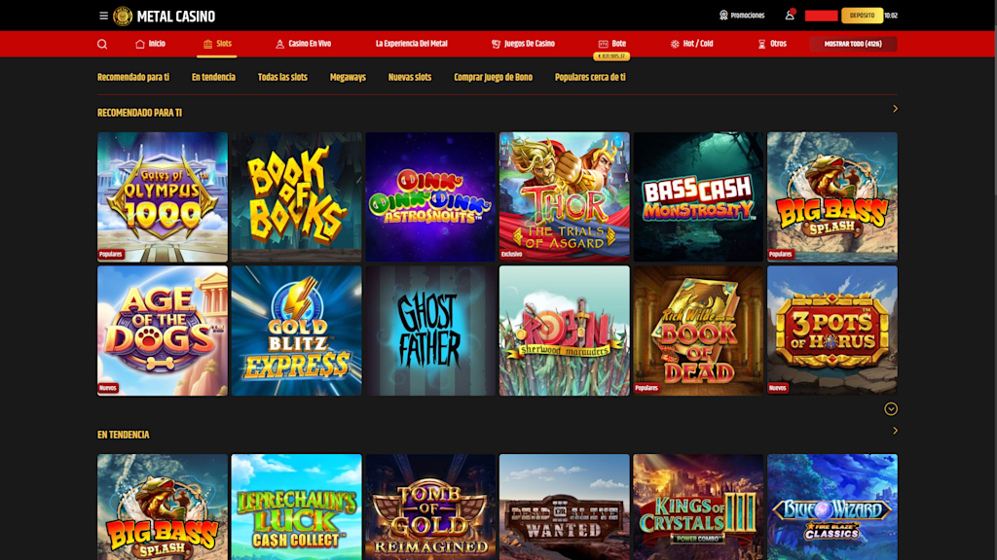Screen dimensions: 997x560
Task: Open Comprar Juego de Bono filter
Action: 493,78
